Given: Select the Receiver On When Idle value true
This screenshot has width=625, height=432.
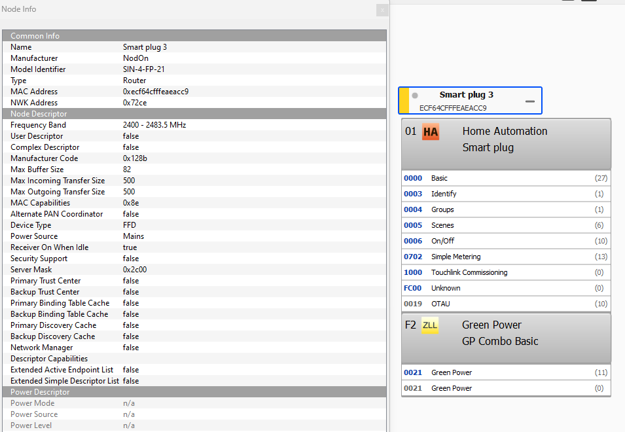Looking at the screenshot, I should 130,247.
